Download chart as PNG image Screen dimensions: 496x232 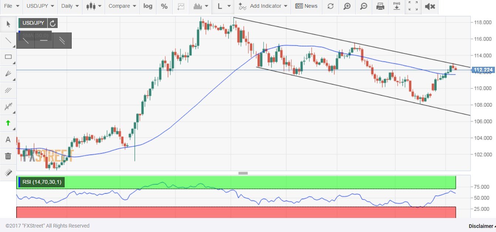tap(397, 6)
